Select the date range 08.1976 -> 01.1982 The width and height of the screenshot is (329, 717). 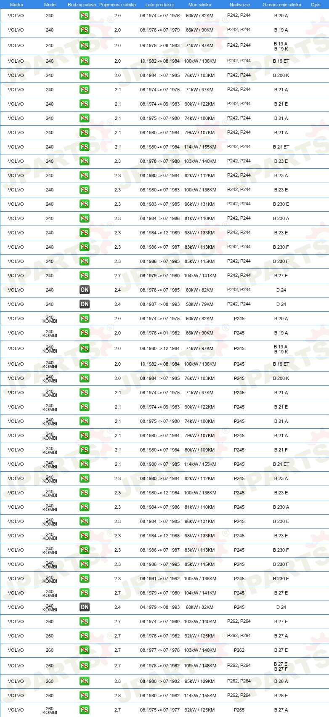click(x=160, y=333)
